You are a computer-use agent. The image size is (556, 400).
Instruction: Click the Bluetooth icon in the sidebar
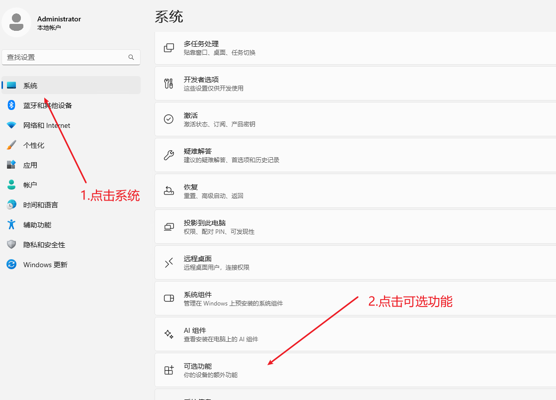coord(11,105)
